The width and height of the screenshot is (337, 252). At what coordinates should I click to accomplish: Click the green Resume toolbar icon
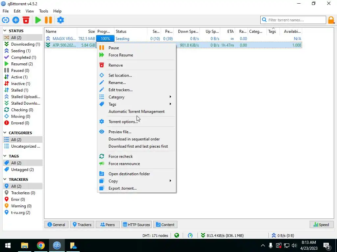38,20
